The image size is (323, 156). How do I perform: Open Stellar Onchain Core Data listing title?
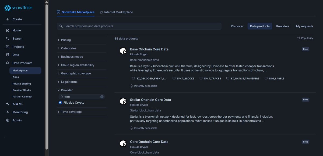[x=150, y=100]
